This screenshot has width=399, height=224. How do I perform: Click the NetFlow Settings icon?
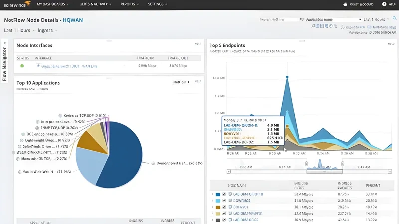(369, 27)
